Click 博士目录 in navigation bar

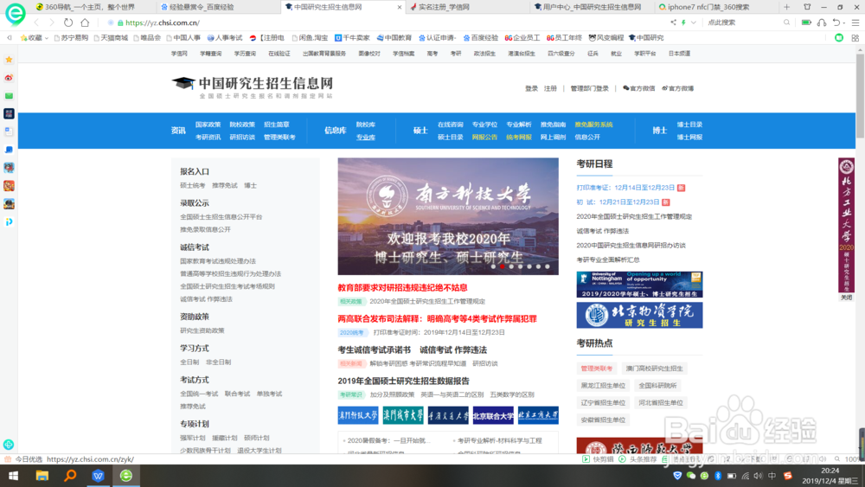click(x=689, y=125)
